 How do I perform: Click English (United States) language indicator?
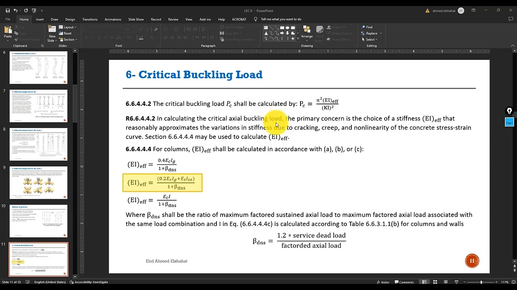[50, 282]
